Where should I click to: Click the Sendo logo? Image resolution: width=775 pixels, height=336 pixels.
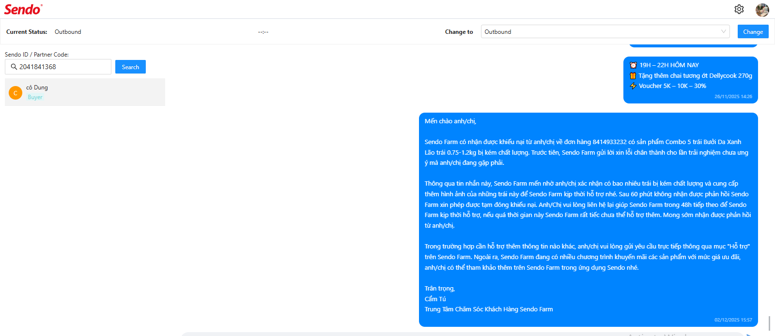(x=23, y=9)
